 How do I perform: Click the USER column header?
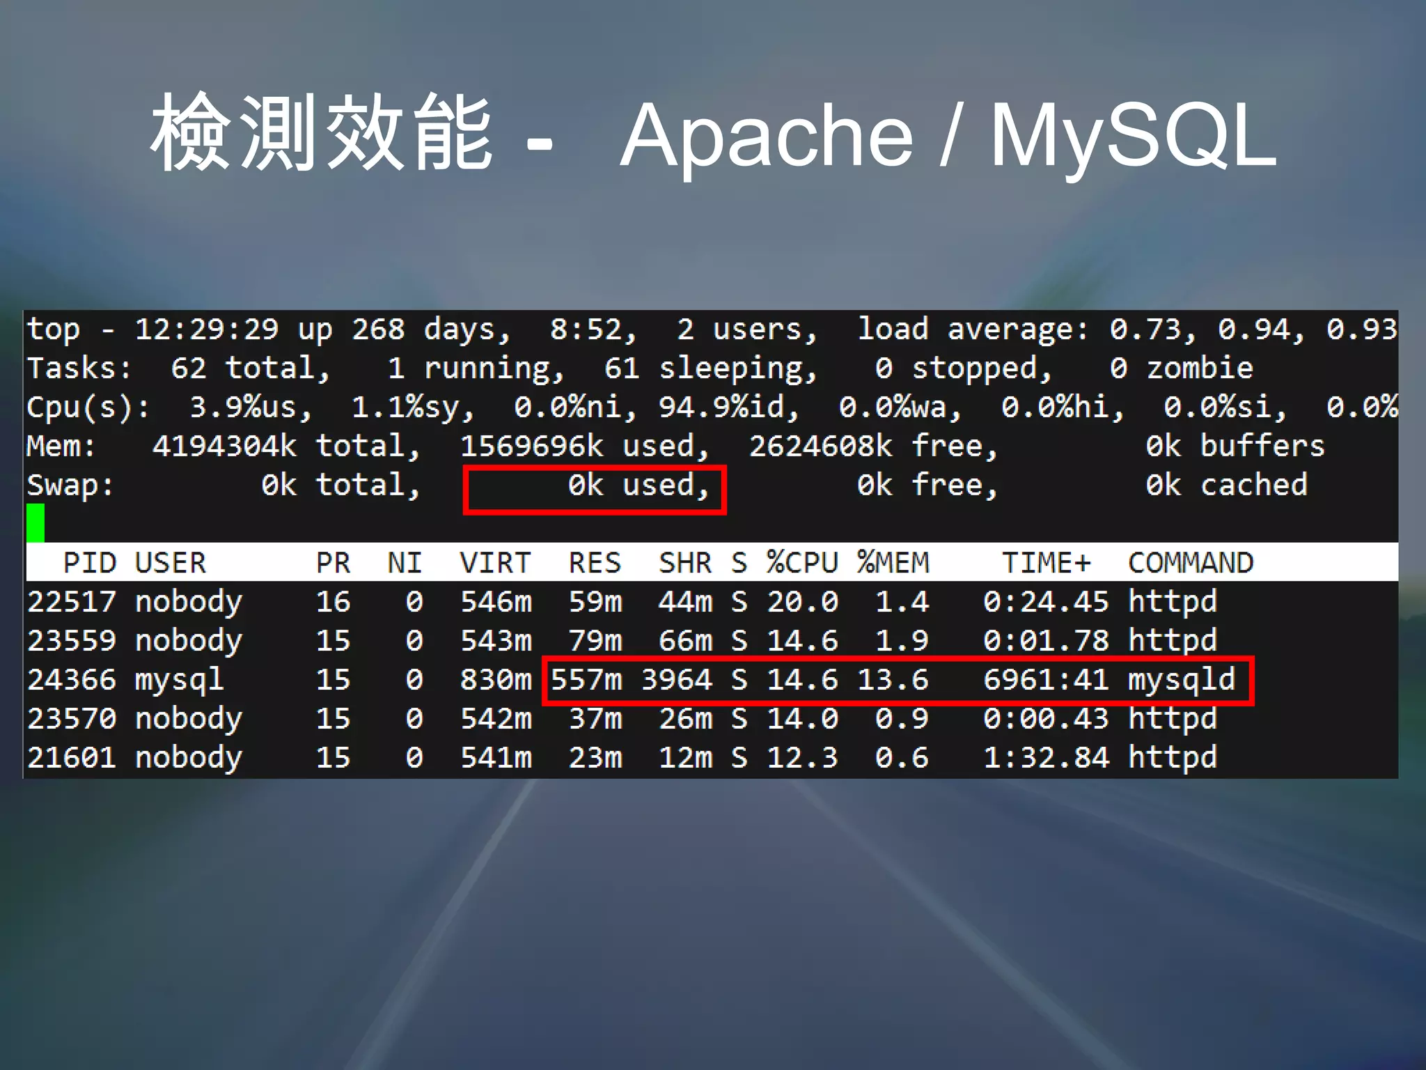click(171, 563)
